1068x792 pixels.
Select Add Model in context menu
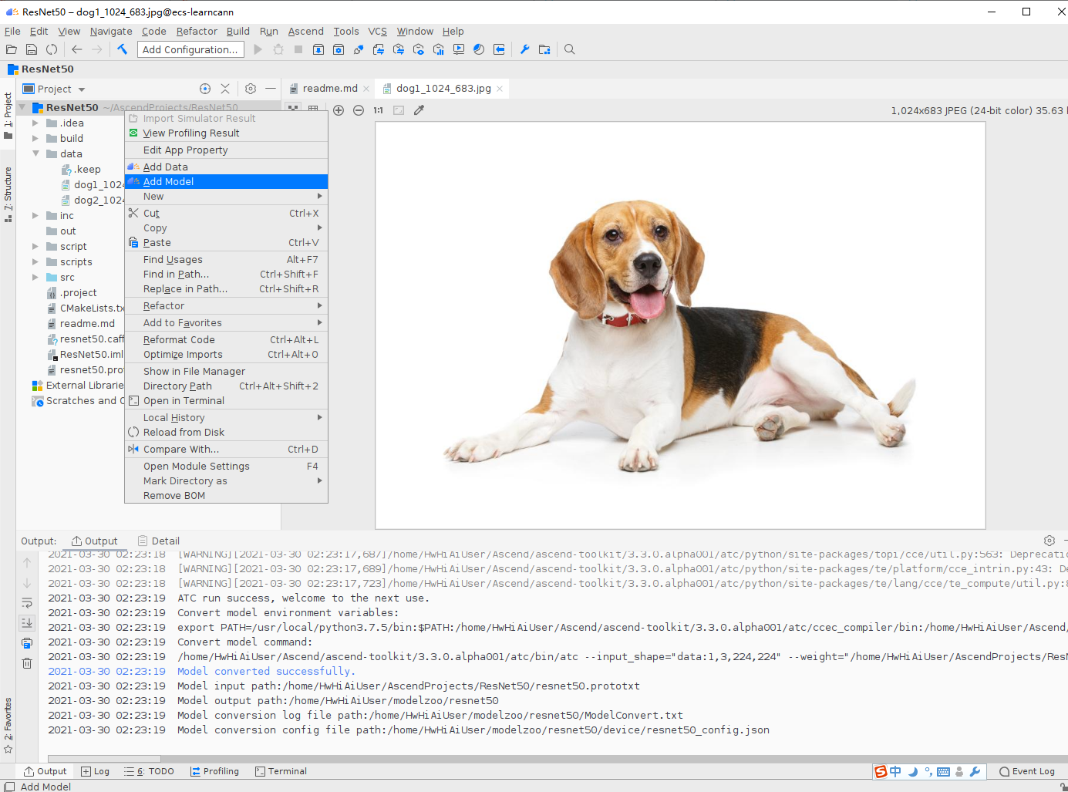(226, 182)
